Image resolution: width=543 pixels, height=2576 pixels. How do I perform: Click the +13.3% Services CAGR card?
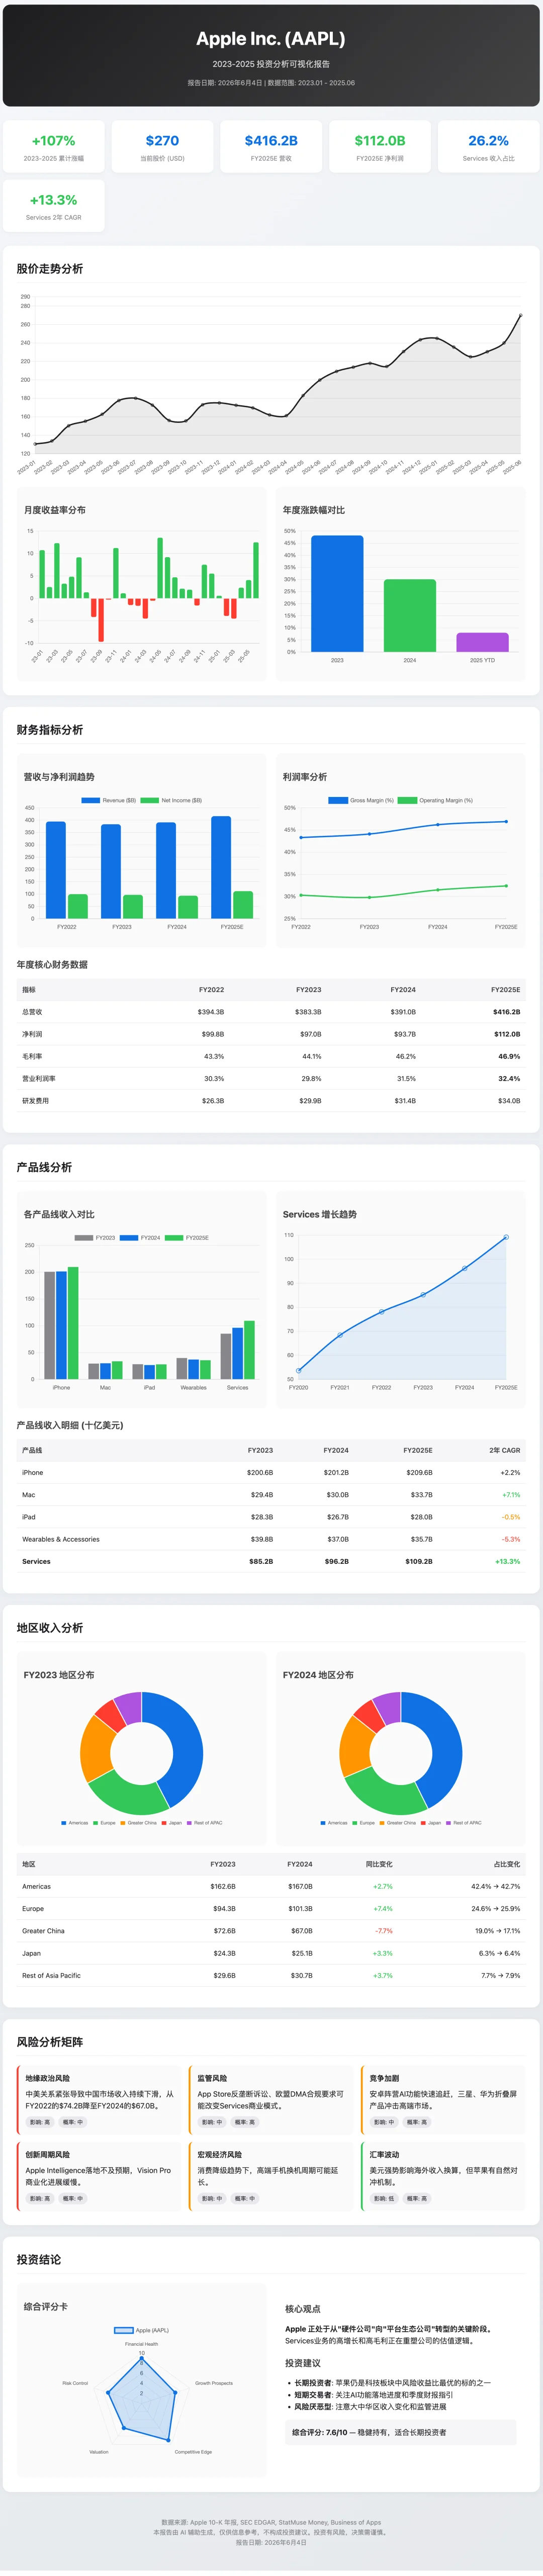coord(54,205)
